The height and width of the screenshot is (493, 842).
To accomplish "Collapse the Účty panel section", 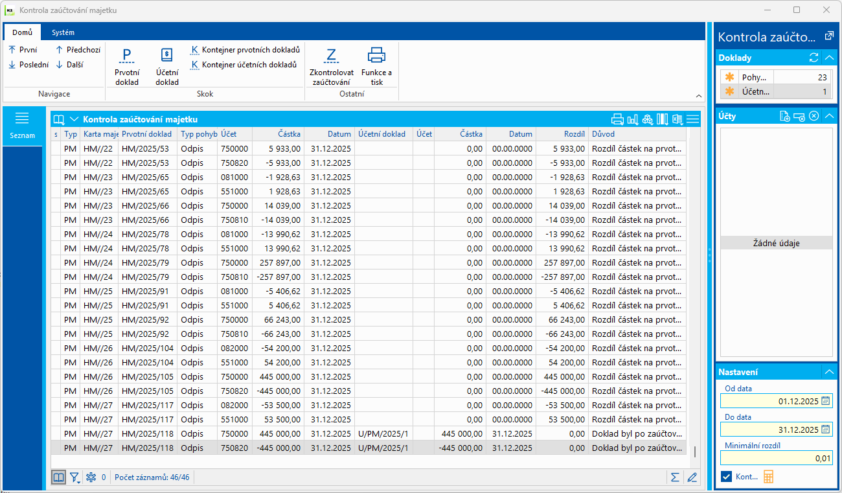I will click(829, 116).
